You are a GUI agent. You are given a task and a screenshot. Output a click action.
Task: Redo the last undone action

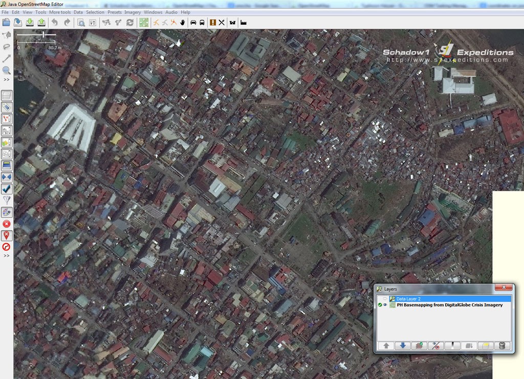pyautogui.click(x=67, y=22)
